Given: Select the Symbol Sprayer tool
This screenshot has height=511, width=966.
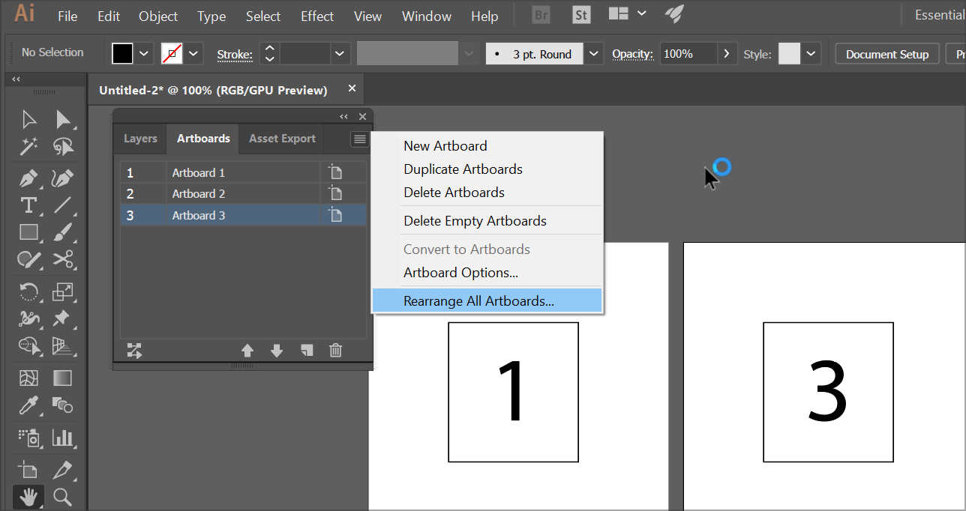Looking at the screenshot, I should (28, 437).
